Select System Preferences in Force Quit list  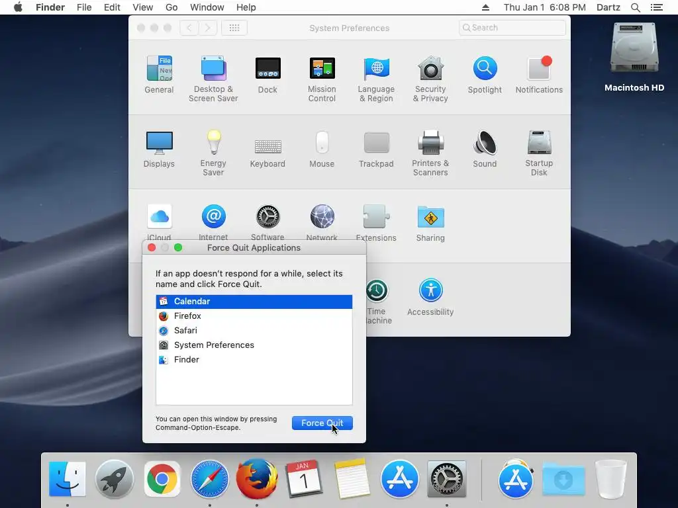coord(254,345)
